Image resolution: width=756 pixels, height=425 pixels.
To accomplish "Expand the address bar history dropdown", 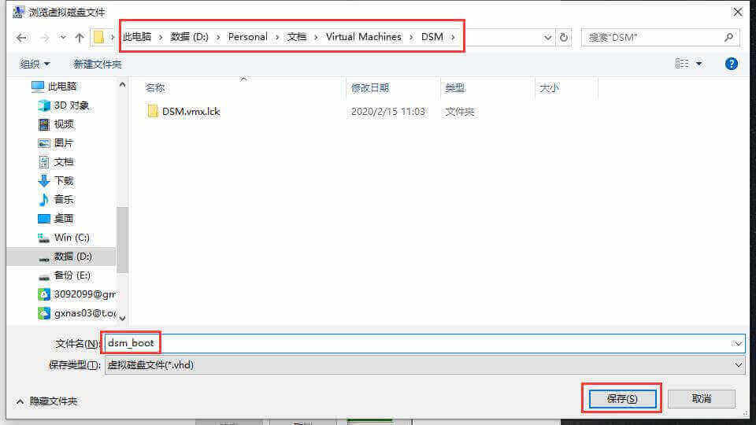I will [548, 37].
